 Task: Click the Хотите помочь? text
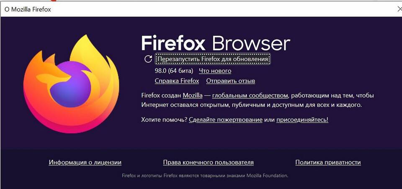(x=164, y=120)
